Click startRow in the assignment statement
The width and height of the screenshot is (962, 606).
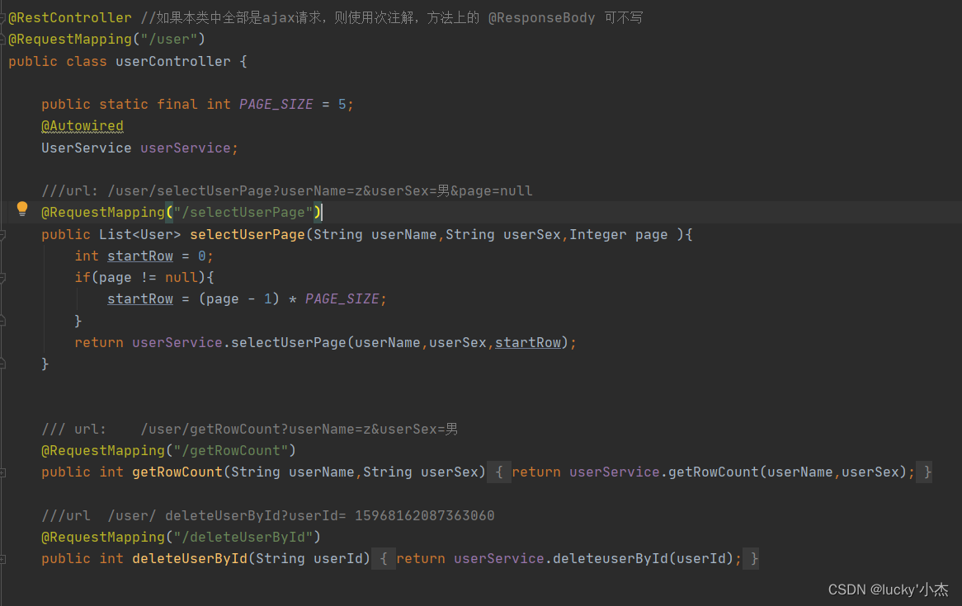point(140,298)
